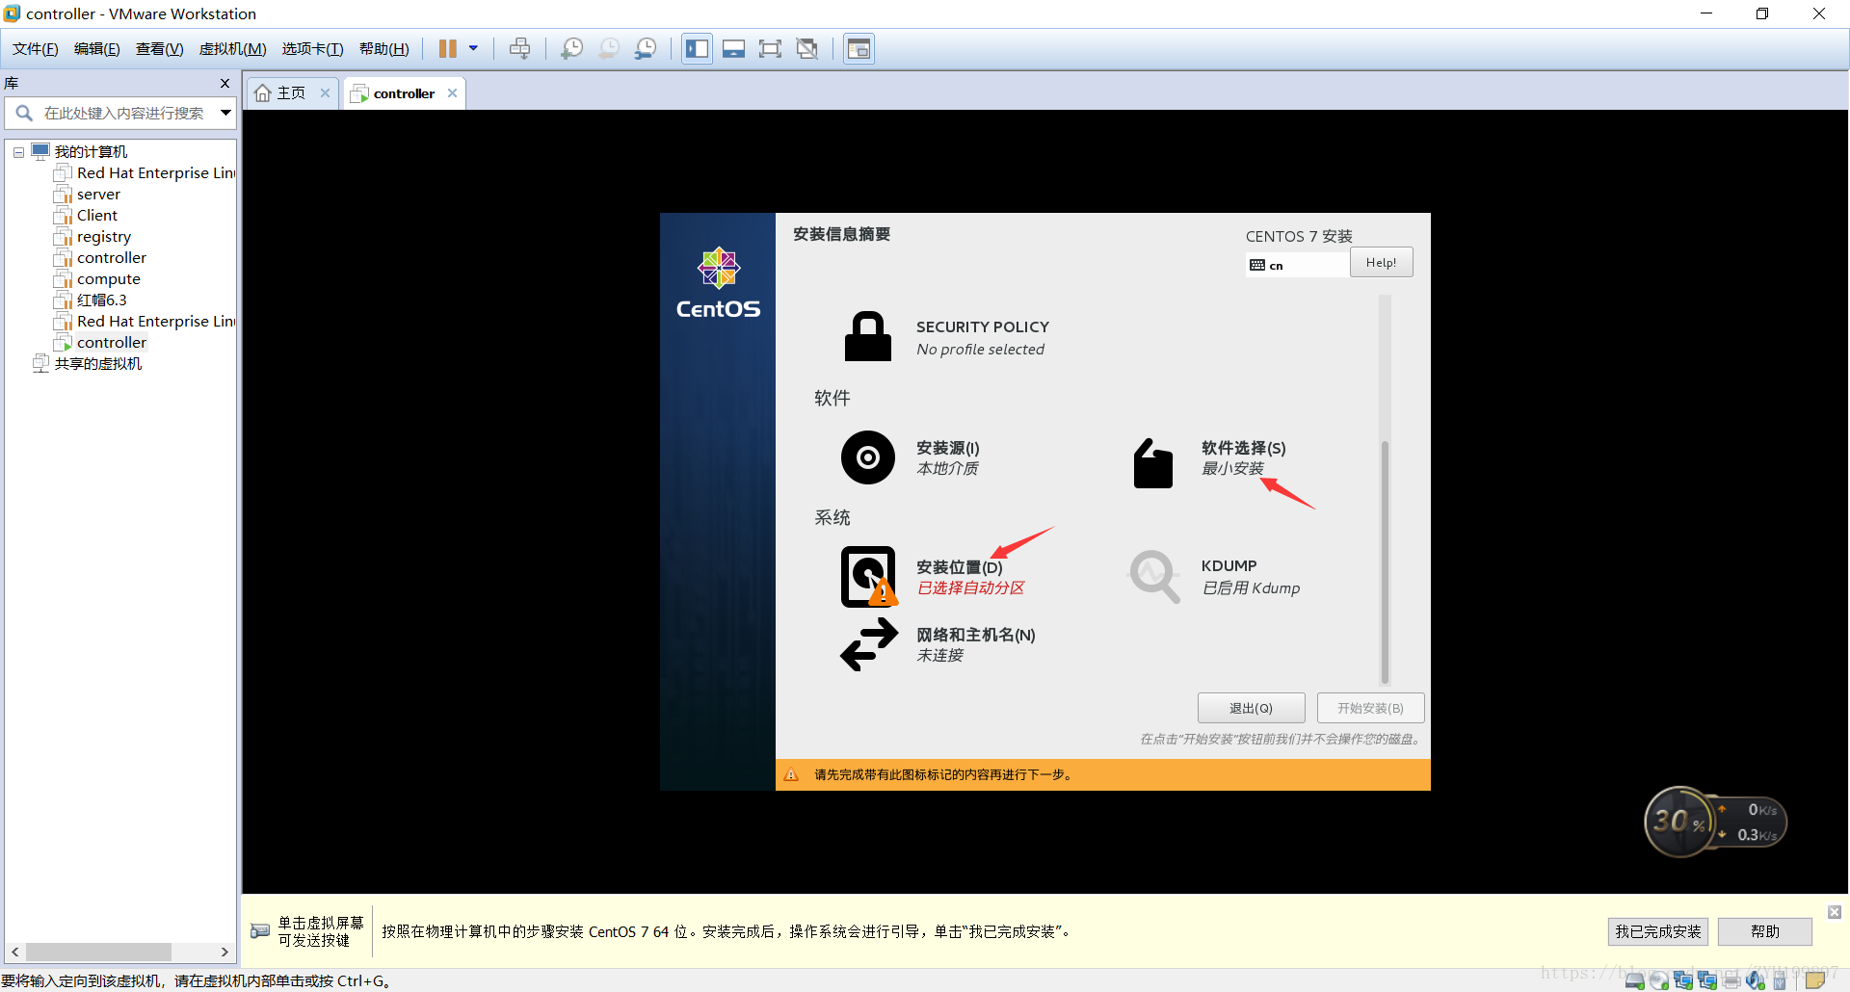This screenshot has height=992, width=1850.
Task: Click the send Ctrl+Alt+Del toolbar icon
Action: 520,49
